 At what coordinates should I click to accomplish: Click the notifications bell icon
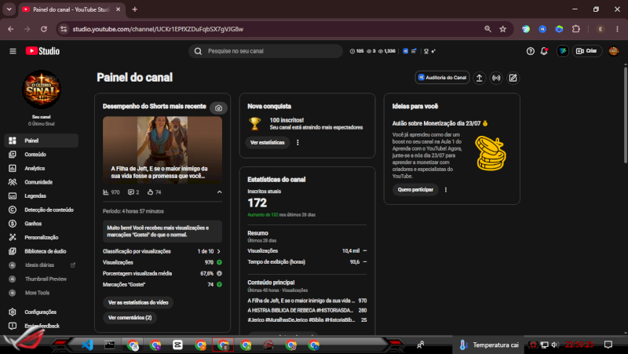point(544,51)
